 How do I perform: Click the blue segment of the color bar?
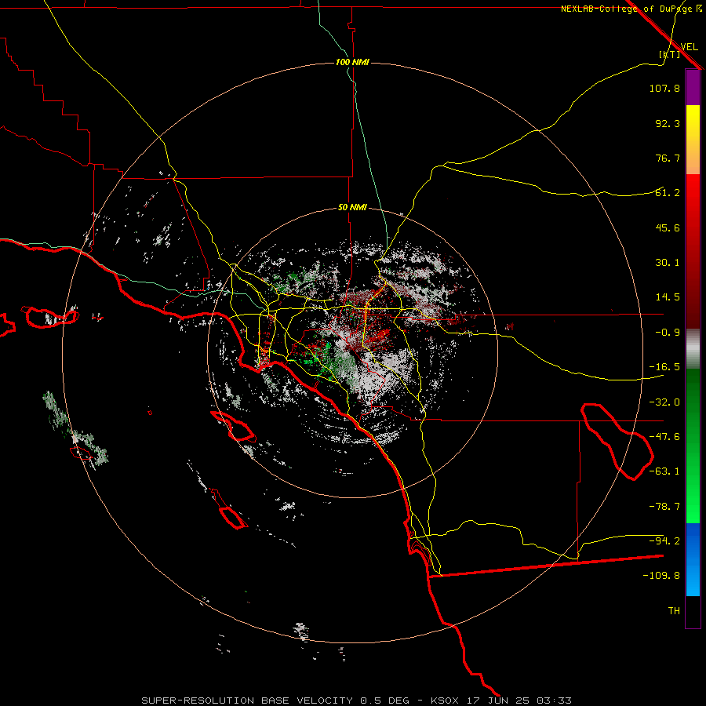click(x=693, y=559)
